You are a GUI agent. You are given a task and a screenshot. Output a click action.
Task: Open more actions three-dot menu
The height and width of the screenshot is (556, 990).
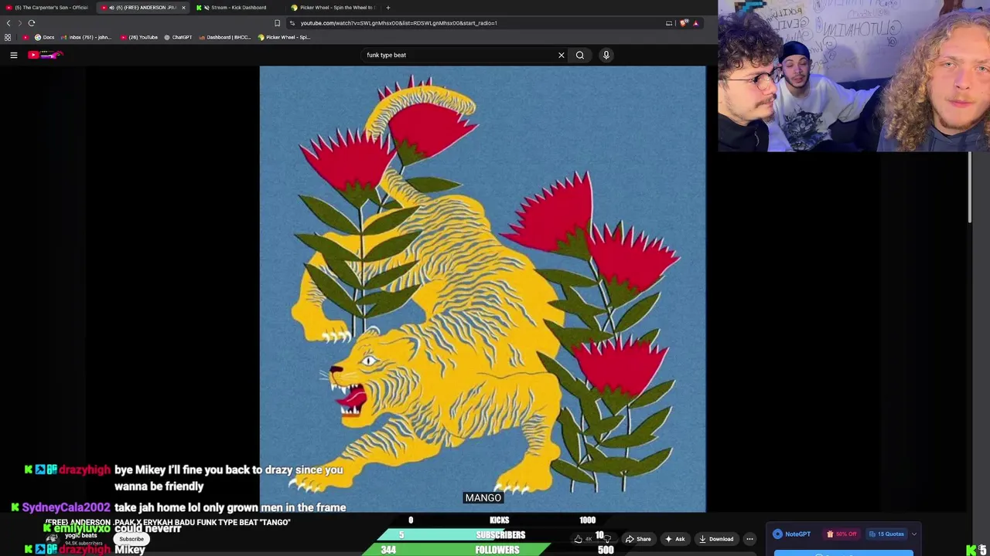click(749, 539)
